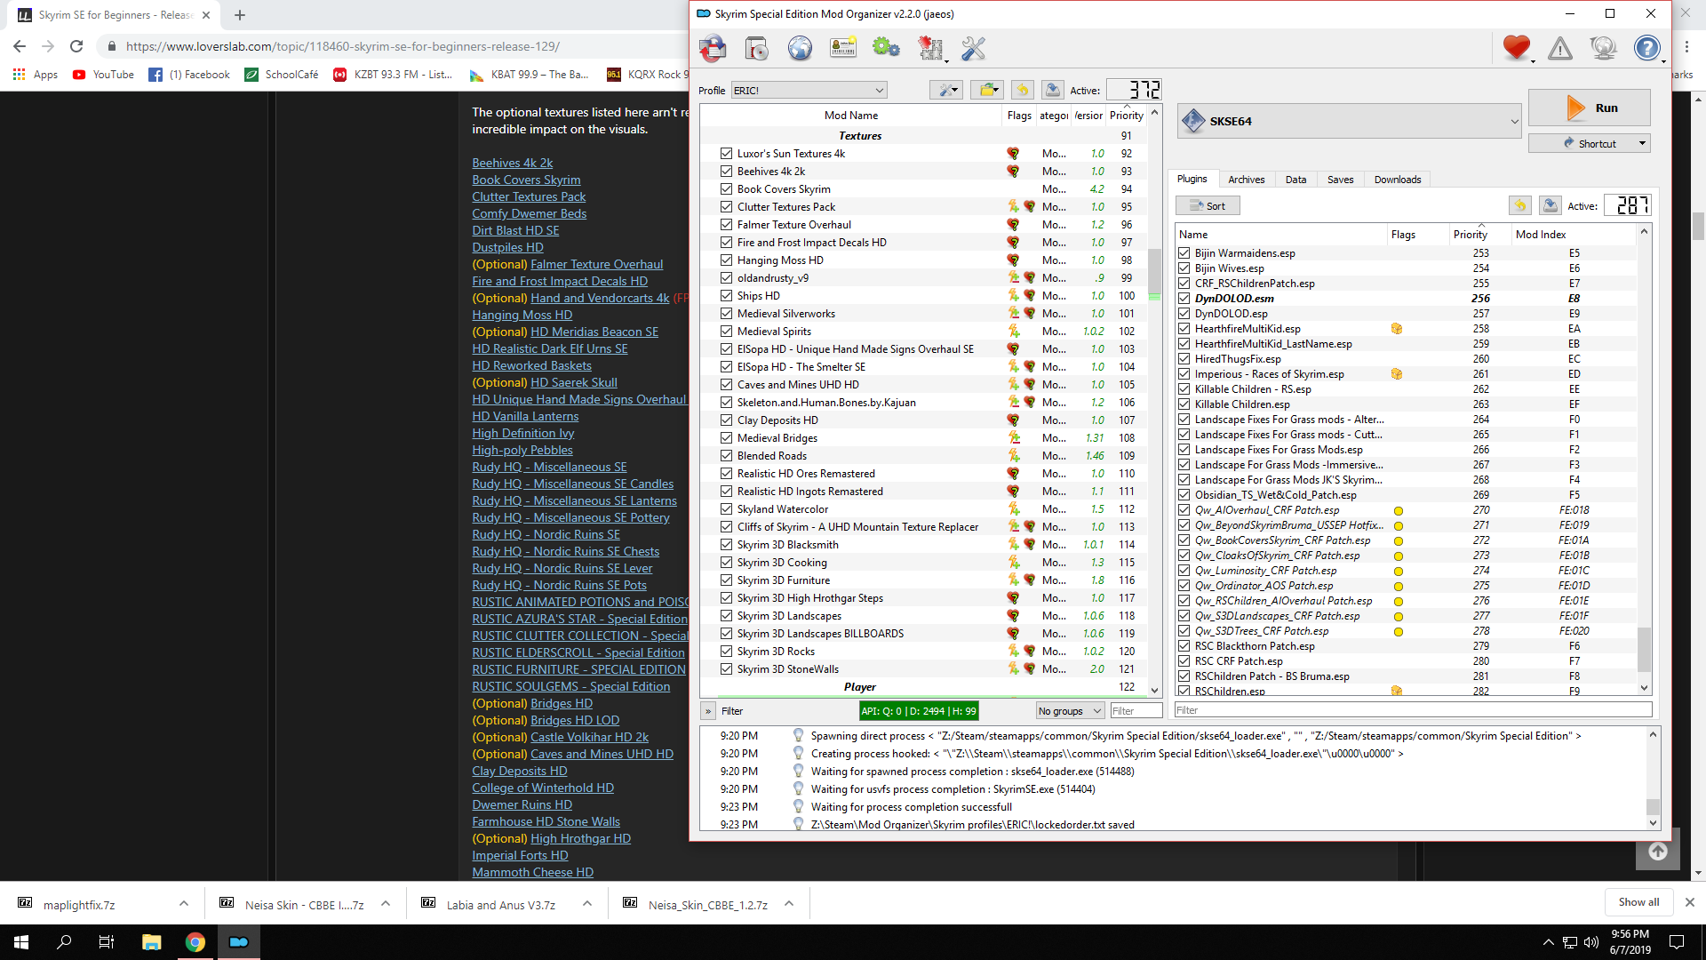This screenshot has width=1706, height=960.
Task: Click the Mod Organizer update icon
Action: [x=1604, y=48]
